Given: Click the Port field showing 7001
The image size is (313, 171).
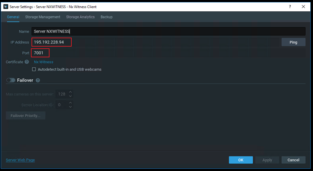Looking at the screenshot, I should pos(168,53).
